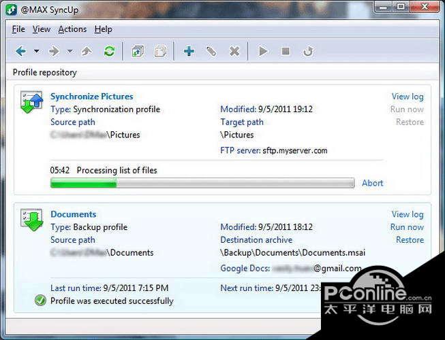Click the delete profile X icon
The image size is (445, 340).
234,51
